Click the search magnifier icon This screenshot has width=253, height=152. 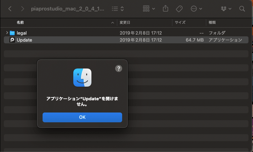coord(242,9)
